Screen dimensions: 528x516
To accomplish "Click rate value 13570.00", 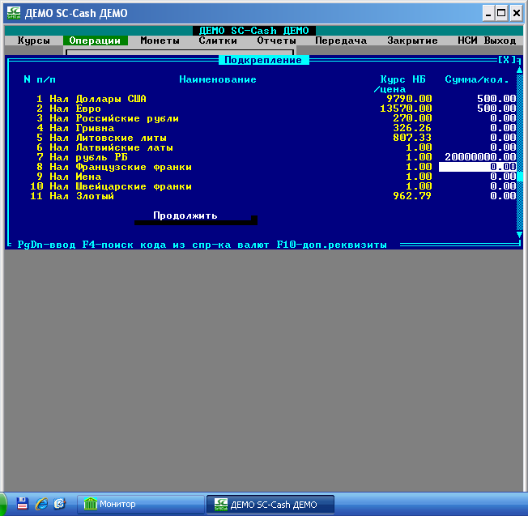I will tap(406, 109).
